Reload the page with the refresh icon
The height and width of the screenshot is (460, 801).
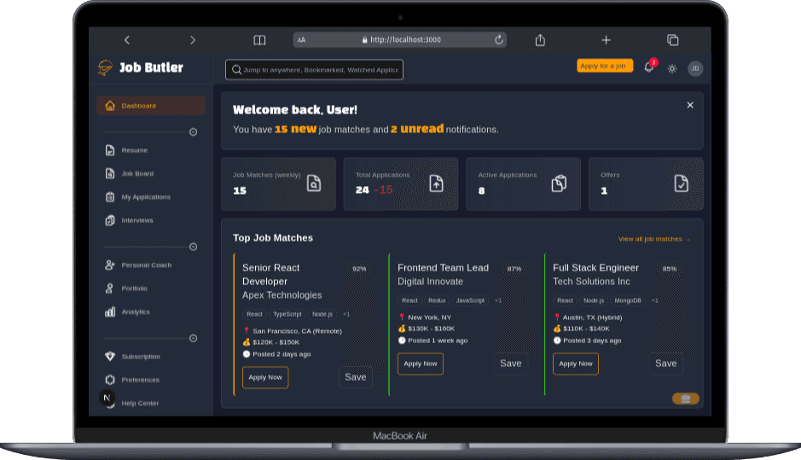click(498, 39)
